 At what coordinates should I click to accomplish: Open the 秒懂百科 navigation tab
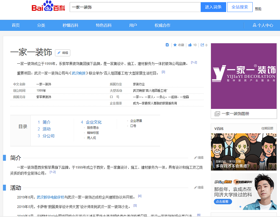(x=70, y=25)
